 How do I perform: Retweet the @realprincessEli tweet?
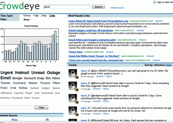point(96,101)
